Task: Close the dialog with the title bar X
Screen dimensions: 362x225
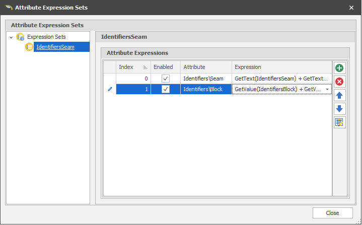Action: tap(351, 8)
